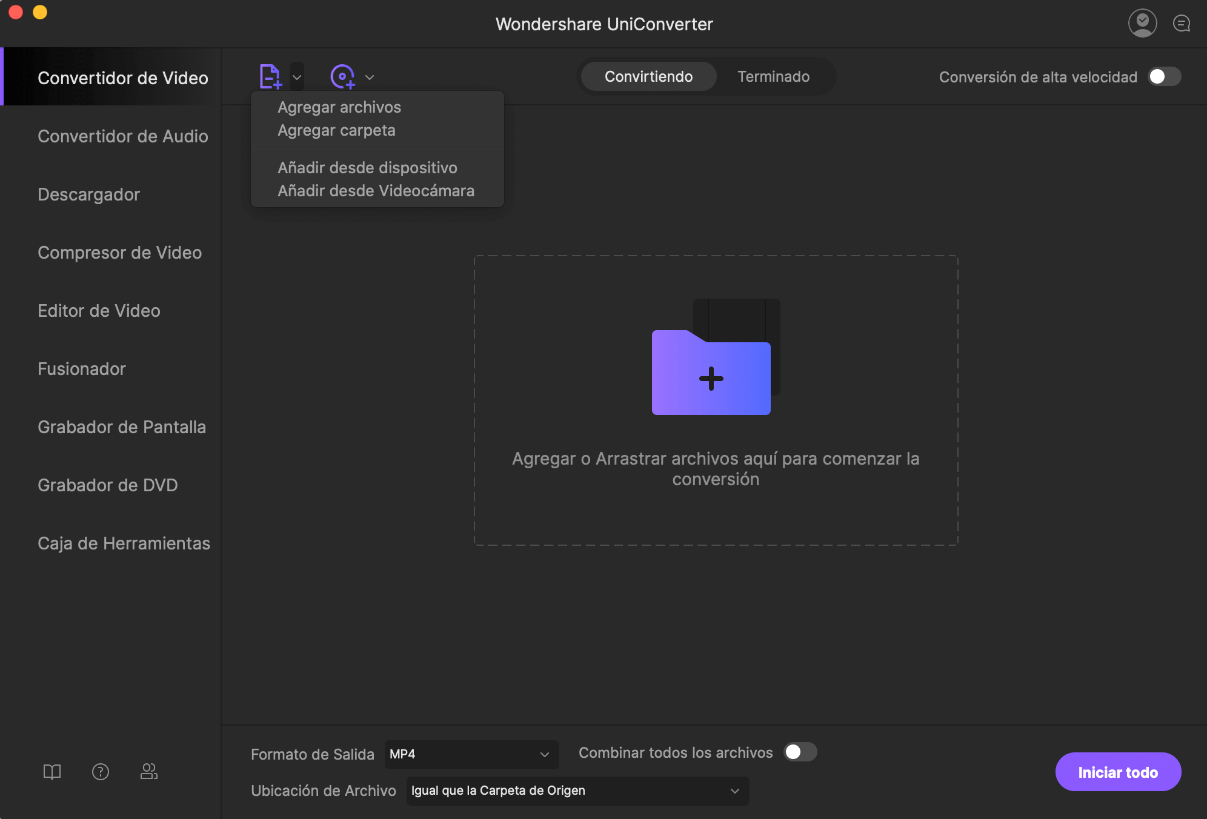Screen dimensions: 1207x819
Task: Collapse the add files dropdown arrow
Action: click(297, 77)
